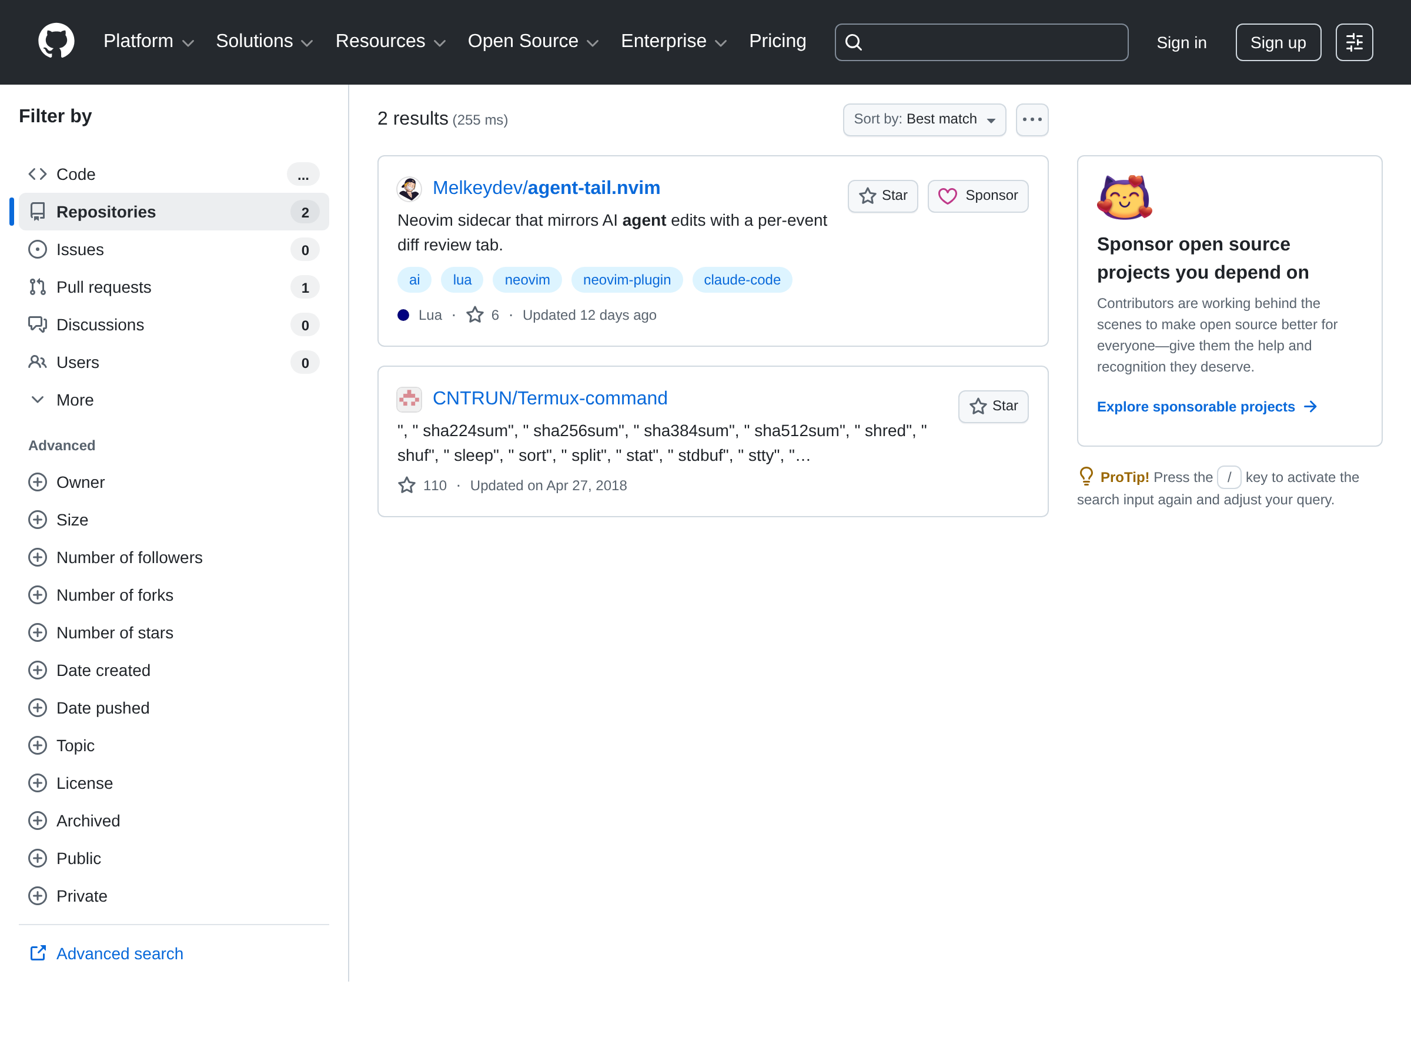This screenshot has height=1058, width=1411.
Task: Filter results by Users
Action: [173, 362]
